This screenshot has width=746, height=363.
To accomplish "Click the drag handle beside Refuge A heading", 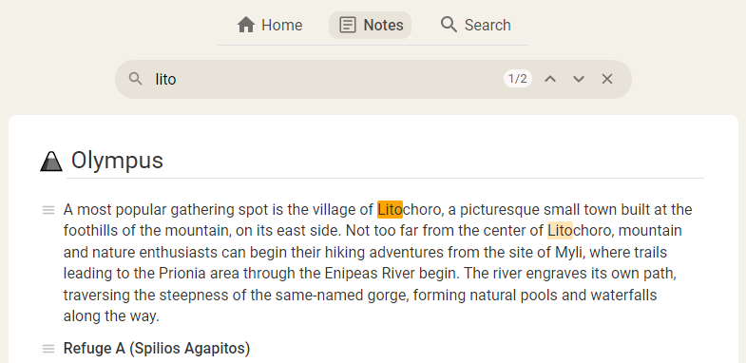I will point(48,349).
